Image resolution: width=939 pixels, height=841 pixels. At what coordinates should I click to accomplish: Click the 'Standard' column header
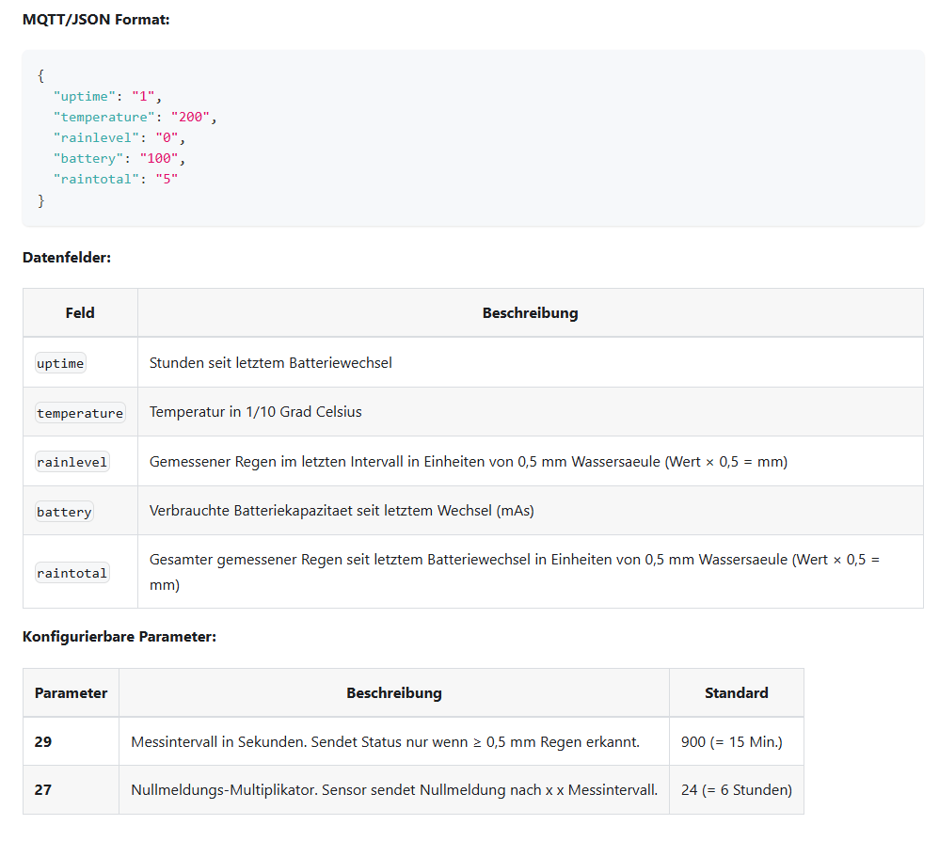pos(737,693)
